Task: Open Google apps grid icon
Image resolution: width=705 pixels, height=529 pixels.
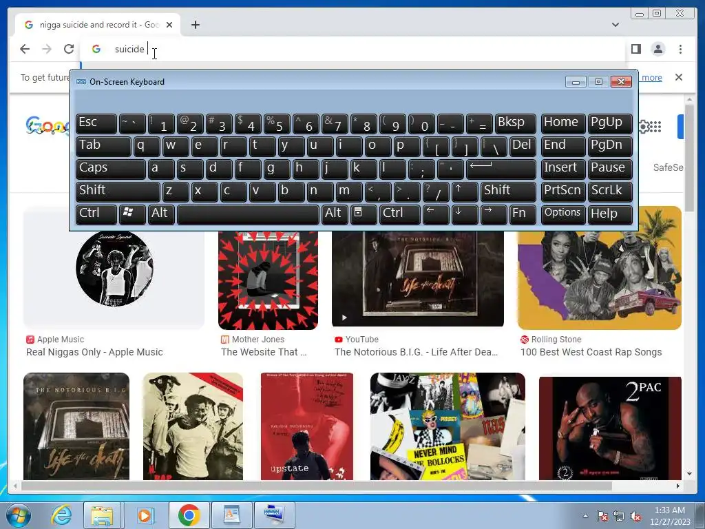Action: click(x=655, y=127)
